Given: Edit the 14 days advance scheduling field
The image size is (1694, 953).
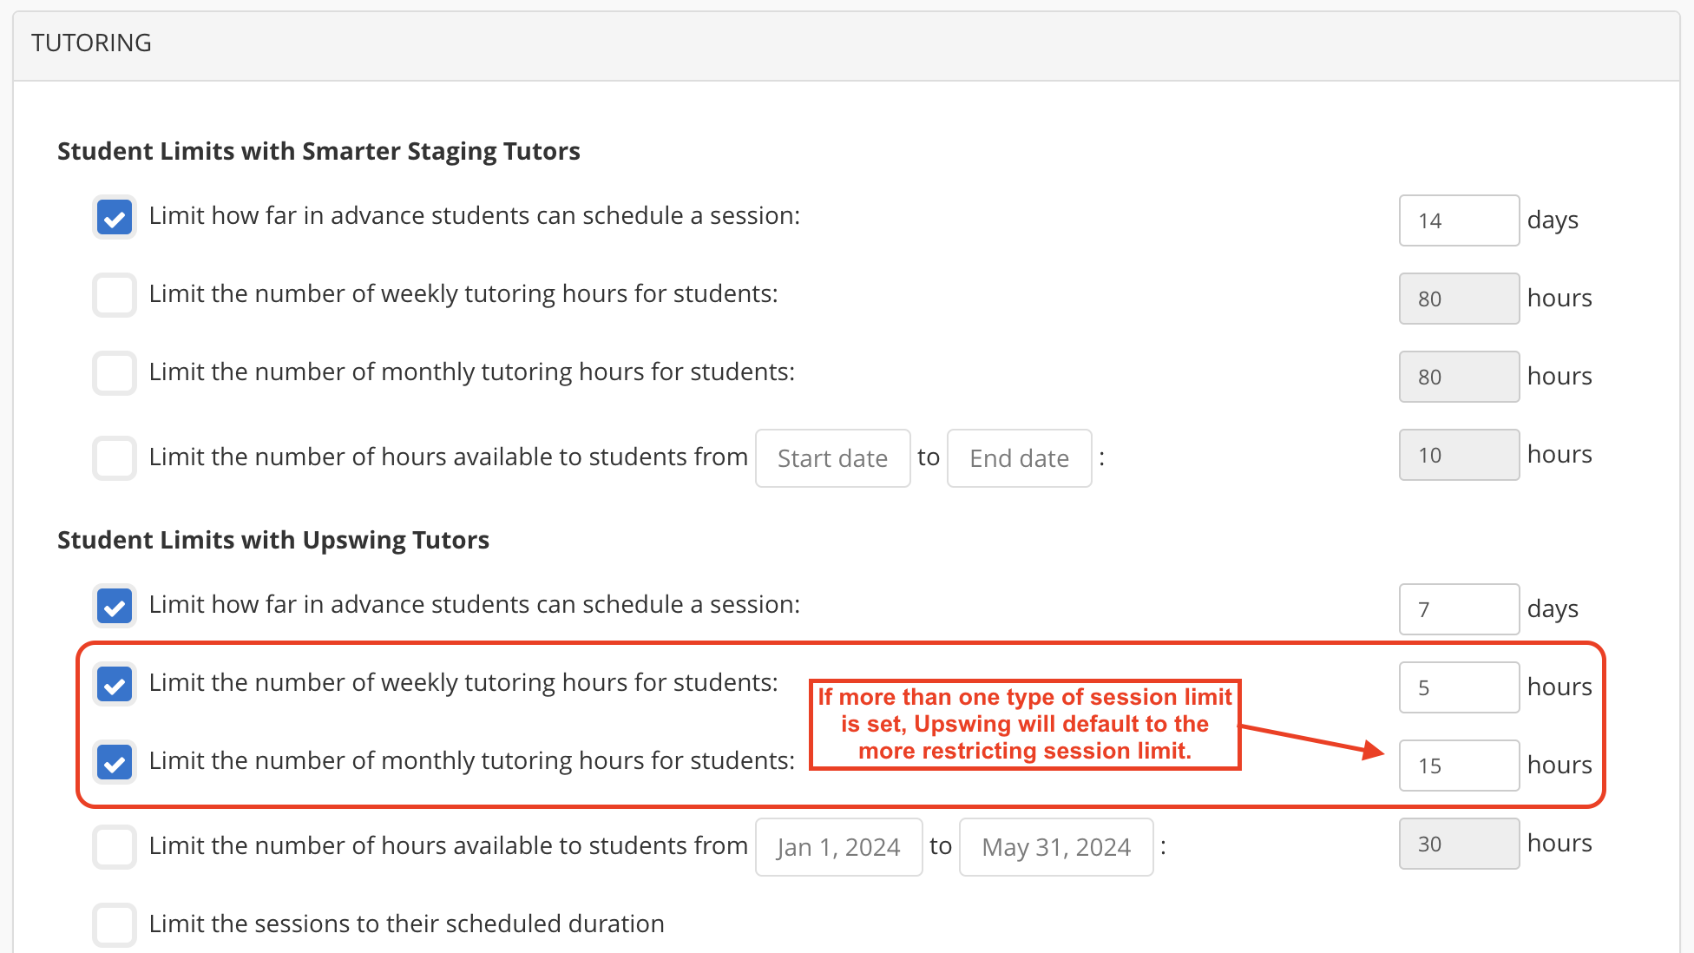Looking at the screenshot, I should [1459, 220].
